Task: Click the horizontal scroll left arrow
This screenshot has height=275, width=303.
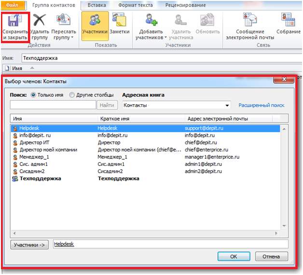Action: tap(14, 233)
